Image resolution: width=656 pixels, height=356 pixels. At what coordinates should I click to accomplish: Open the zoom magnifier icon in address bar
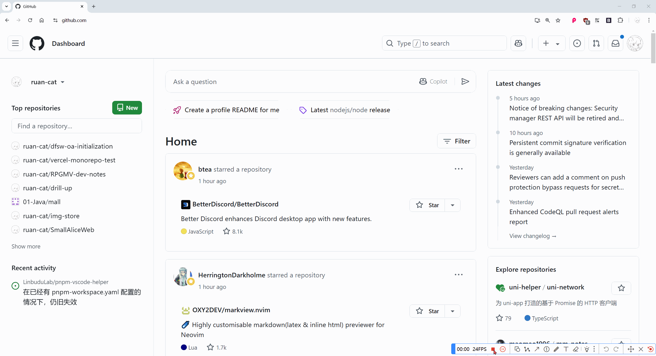click(548, 20)
